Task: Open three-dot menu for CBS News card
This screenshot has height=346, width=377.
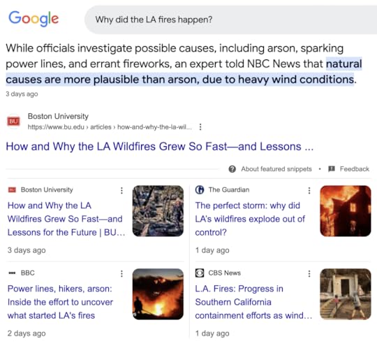Action: tap(309, 273)
